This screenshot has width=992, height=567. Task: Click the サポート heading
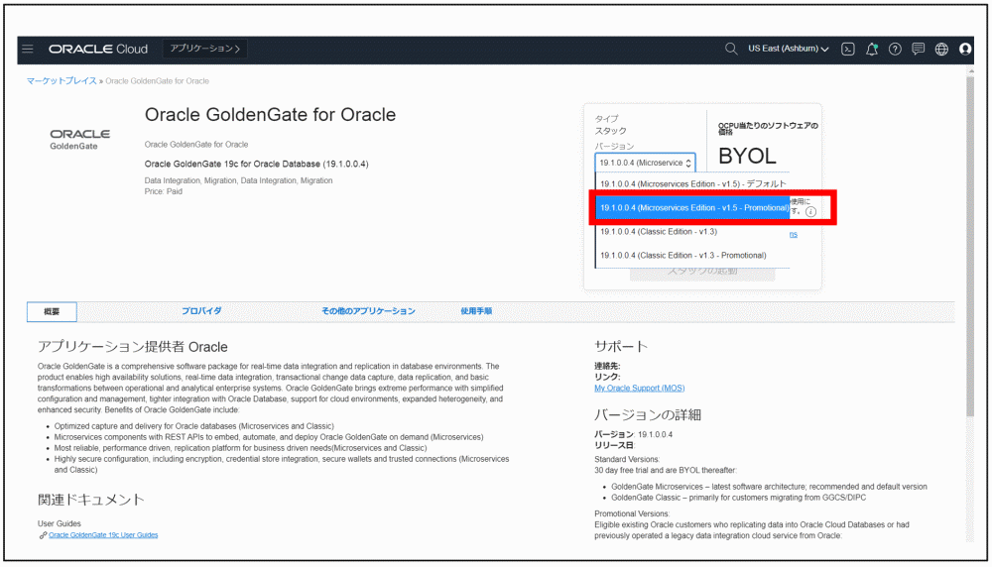coord(621,346)
